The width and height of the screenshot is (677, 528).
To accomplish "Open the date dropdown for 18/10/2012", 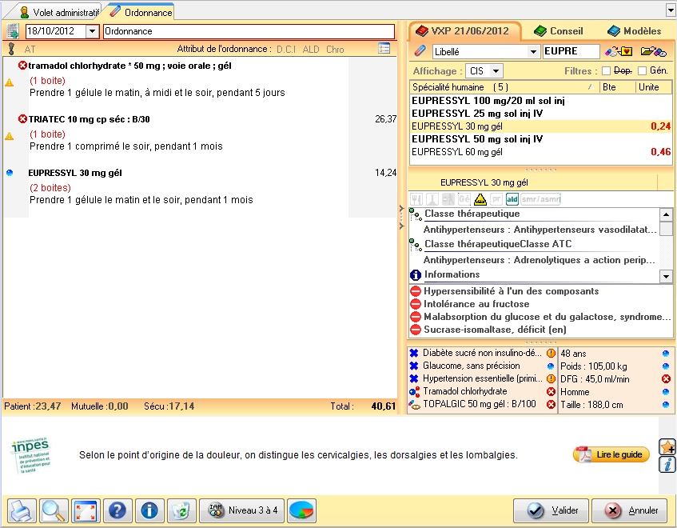I will click(91, 31).
